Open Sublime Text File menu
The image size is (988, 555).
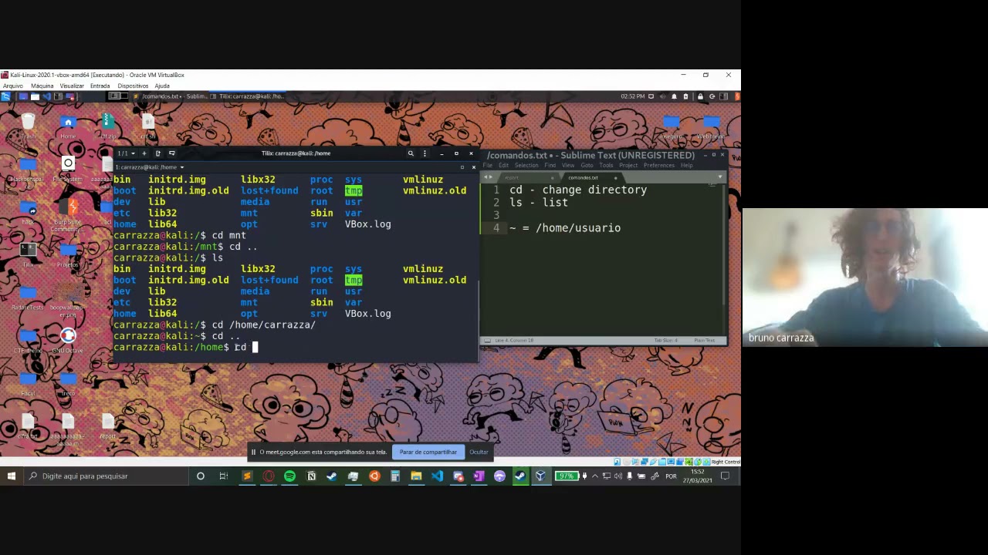488,165
